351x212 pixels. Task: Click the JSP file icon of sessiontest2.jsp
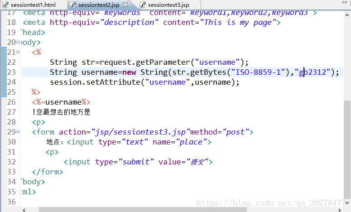pos(72,5)
